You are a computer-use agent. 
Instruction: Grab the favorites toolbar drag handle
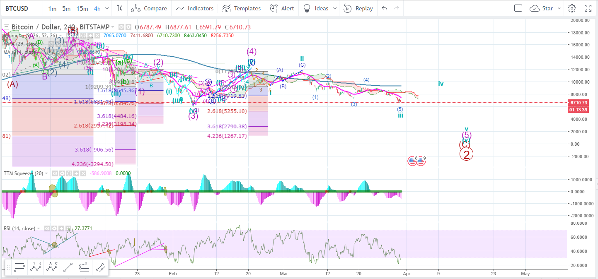(8, 268)
